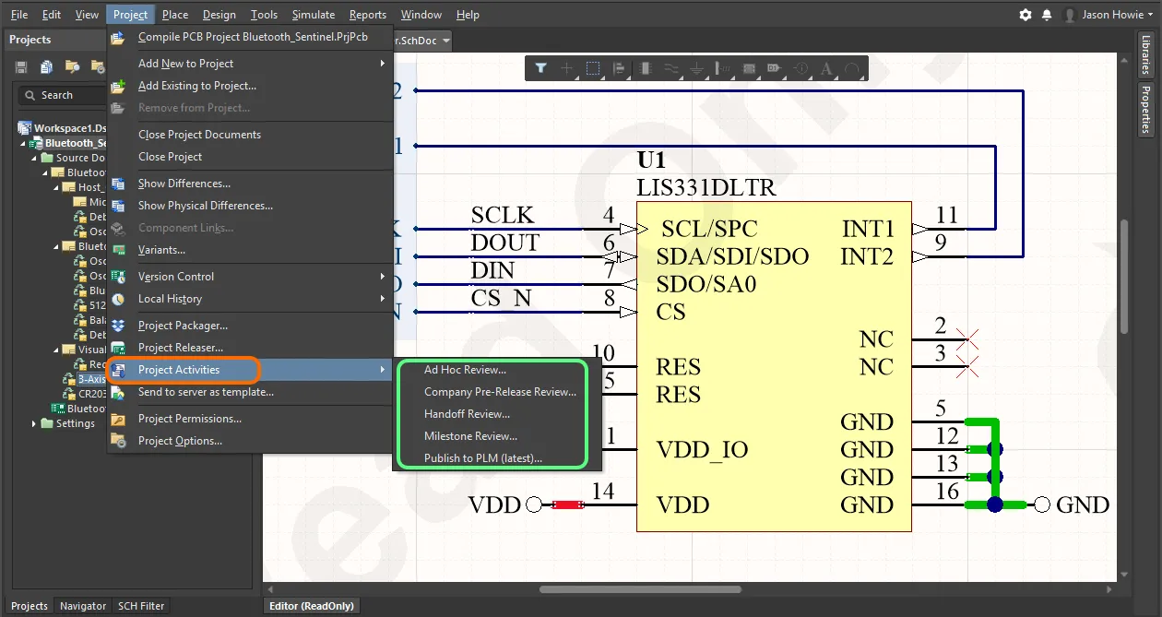Image resolution: width=1162 pixels, height=617 pixels.
Task: Open the Libraries side panel
Action: [x=1145, y=55]
